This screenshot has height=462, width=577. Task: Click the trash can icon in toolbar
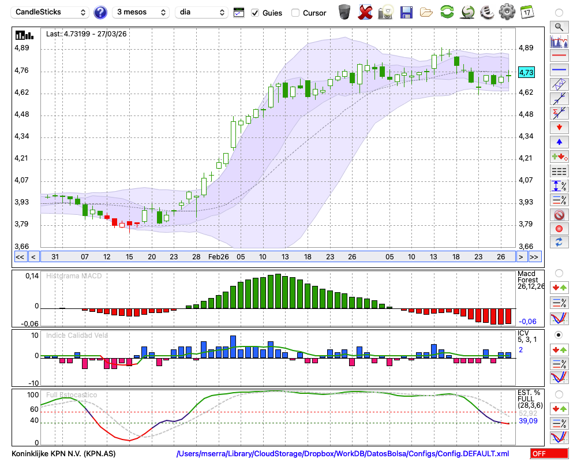(x=344, y=12)
